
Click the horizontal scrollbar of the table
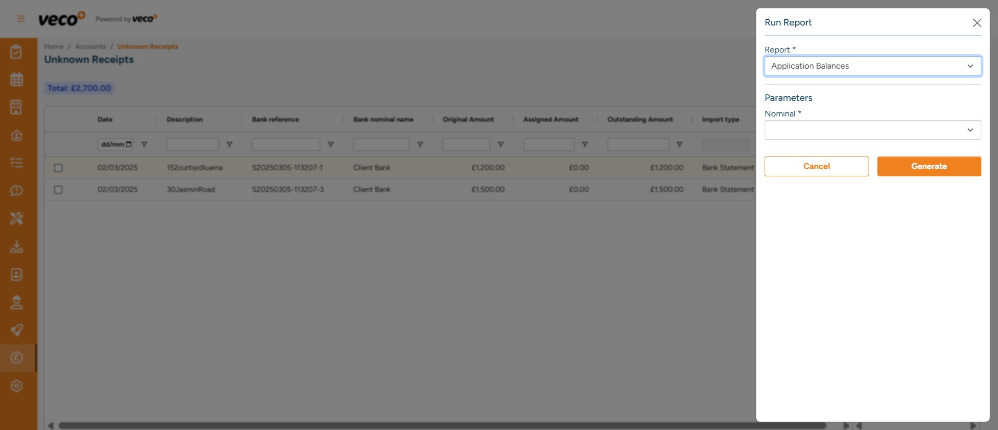tap(442, 425)
